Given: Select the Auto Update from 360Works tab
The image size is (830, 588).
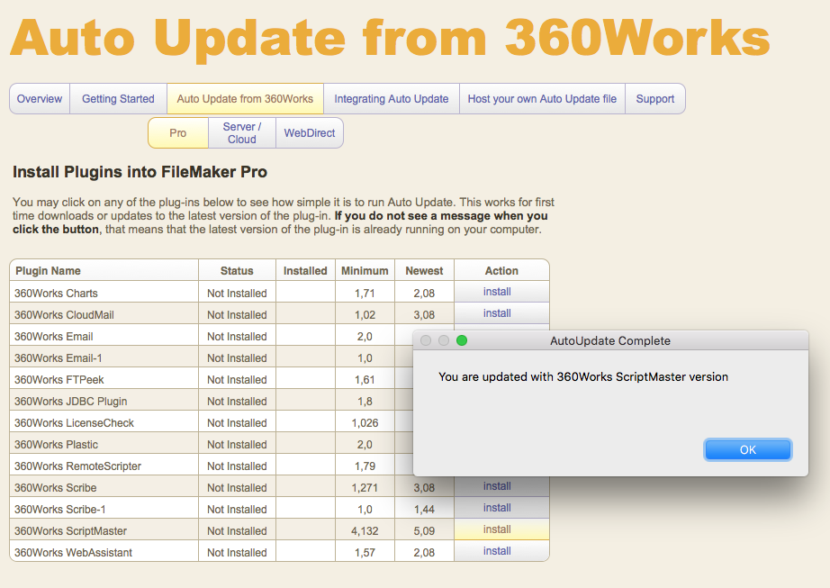Looking at the screenshot, I should coord(245,99).
